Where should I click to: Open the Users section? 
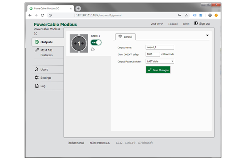48,70
